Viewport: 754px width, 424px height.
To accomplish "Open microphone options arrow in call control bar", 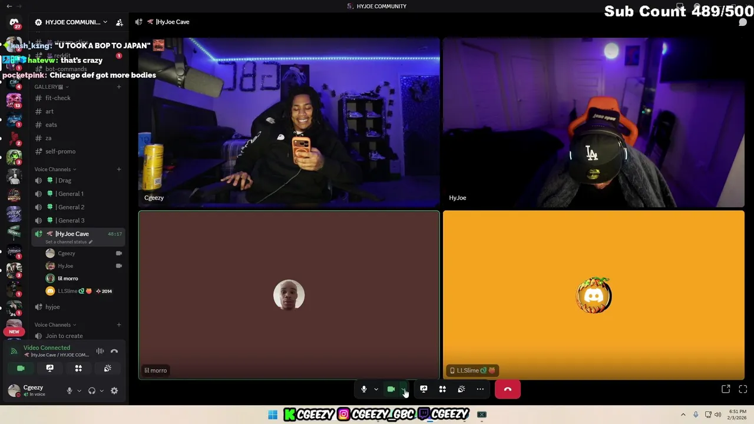I will [x=376, y=389].
